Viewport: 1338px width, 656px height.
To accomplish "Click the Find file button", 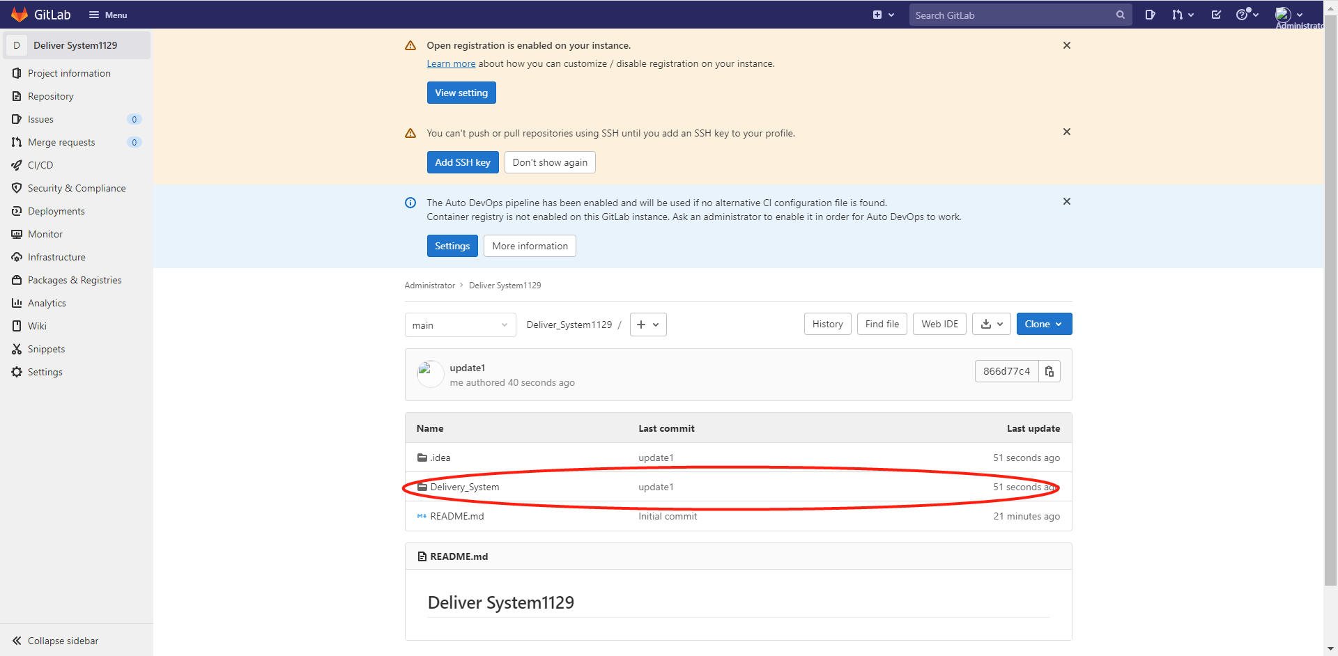I will pos(882,324).
